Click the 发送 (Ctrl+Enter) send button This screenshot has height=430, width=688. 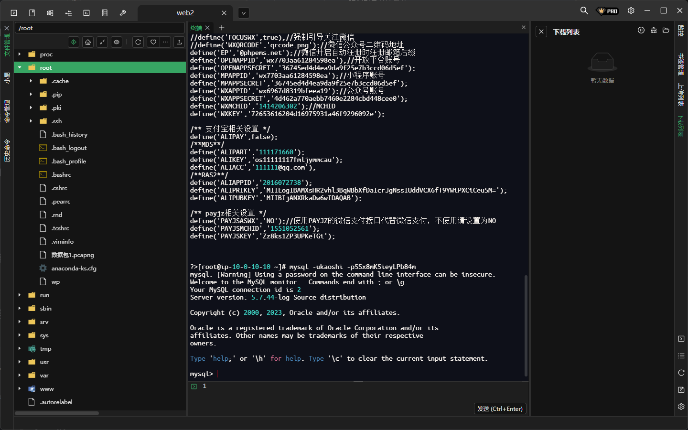coord(500,409)
